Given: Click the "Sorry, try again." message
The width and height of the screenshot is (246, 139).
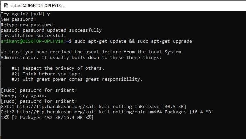Looking at the screenshot, I should pos(24,96).
